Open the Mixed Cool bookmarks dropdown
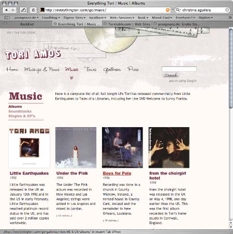Screen dimensions: 233x234 point(162,18)
